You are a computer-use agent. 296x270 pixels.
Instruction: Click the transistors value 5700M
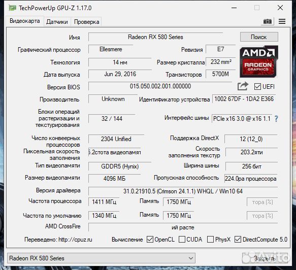(x=220, y=74)
